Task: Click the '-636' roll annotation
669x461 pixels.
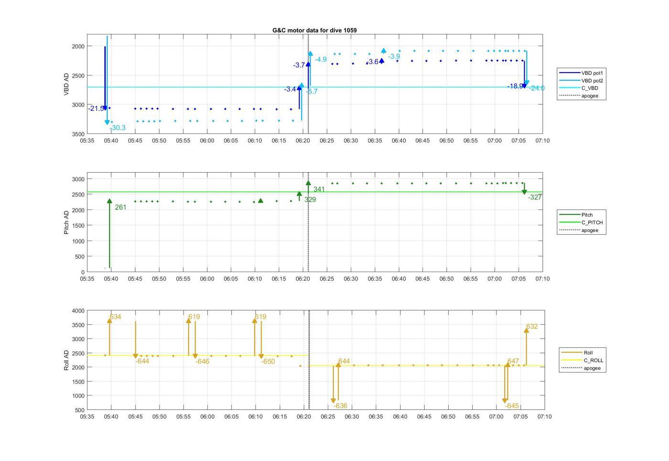Action: (340, 406)
